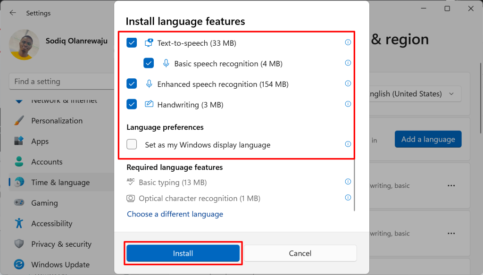Uncheck the Enhanced speech recognition checkbox

click(x=132, y=84)
